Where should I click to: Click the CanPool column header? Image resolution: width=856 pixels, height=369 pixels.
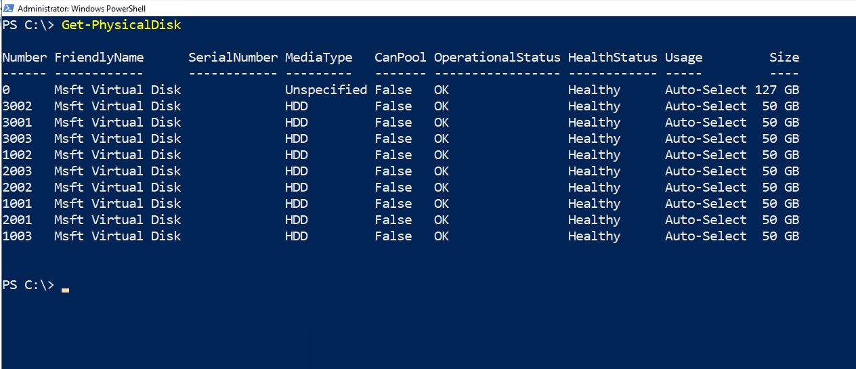[400, 58]
